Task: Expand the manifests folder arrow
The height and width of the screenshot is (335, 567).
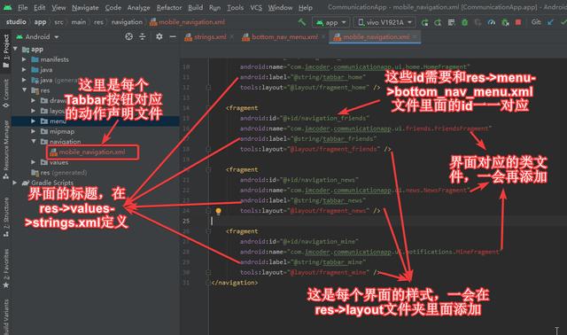Action: 24,59
